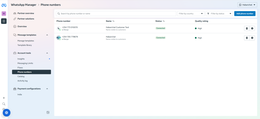Screen dimensions: 260x119
Task: Toggle the sidebar collapse panel icon
Action: pyautogui.click(x=48, y=112)
